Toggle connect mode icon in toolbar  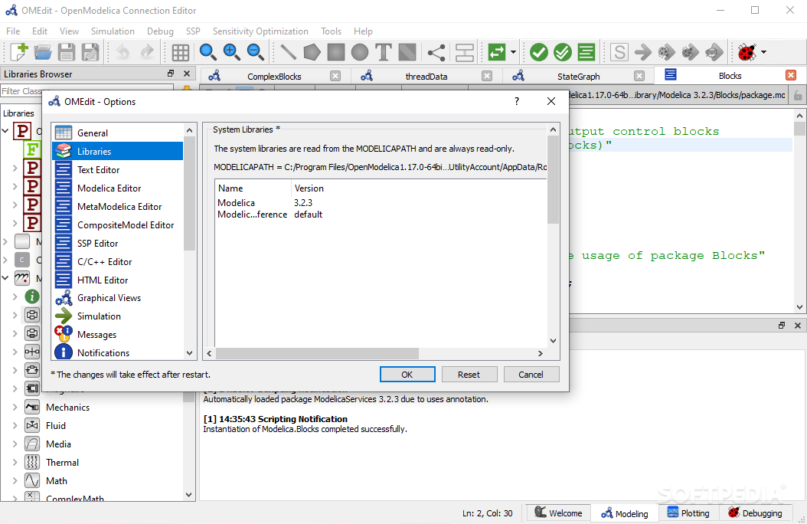click(436, 52)
